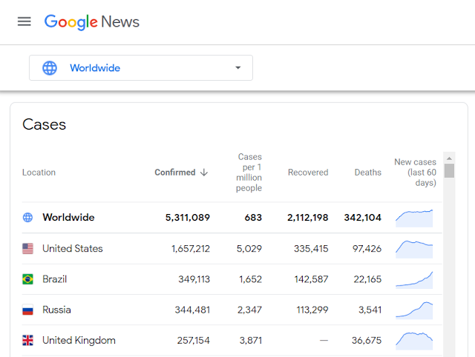Click Worldwide new cases trend chart
Screen dimensions: 475x357
coord(414,217)
